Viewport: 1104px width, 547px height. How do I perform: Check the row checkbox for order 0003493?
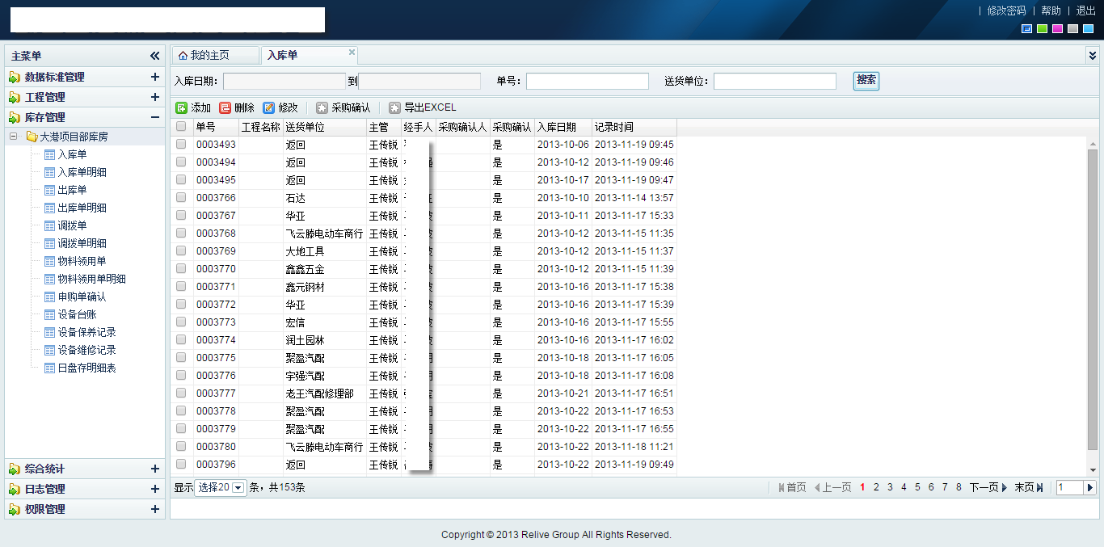point(181,144)
